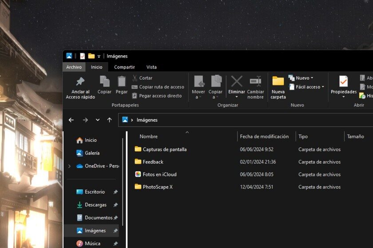The width and height of the screenshot is (373, 248).
Task: Open recent locations dropdown chevron
Action: coord(98,120)
